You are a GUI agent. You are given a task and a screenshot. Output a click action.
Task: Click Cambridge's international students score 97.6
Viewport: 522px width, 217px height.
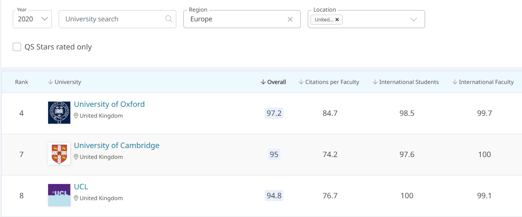click(x=407, y=154)
